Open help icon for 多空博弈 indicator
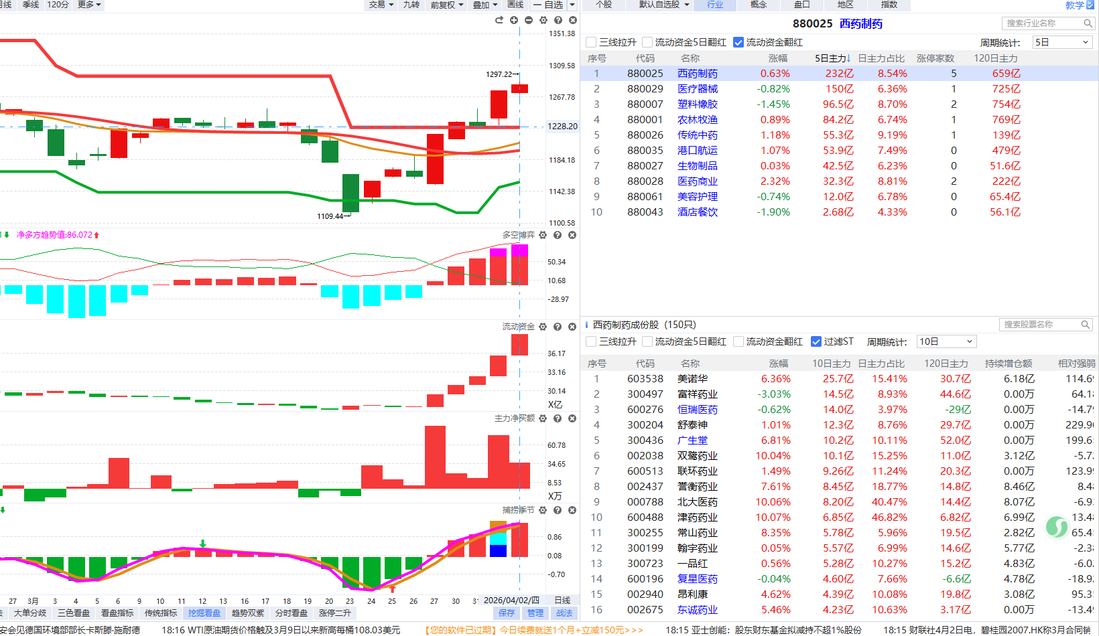 point(558,235)
